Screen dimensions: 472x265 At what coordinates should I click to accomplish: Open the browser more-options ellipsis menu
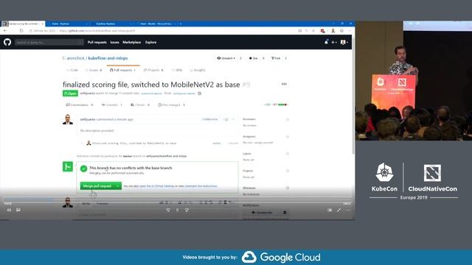point(350,31)
